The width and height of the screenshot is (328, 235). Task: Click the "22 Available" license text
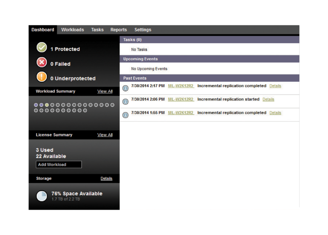[x=51, y=156]
